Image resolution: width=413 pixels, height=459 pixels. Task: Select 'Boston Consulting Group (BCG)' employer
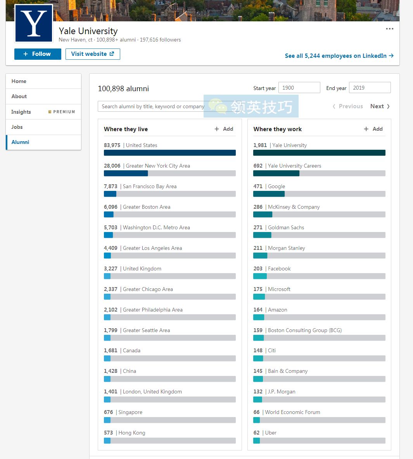319,334
